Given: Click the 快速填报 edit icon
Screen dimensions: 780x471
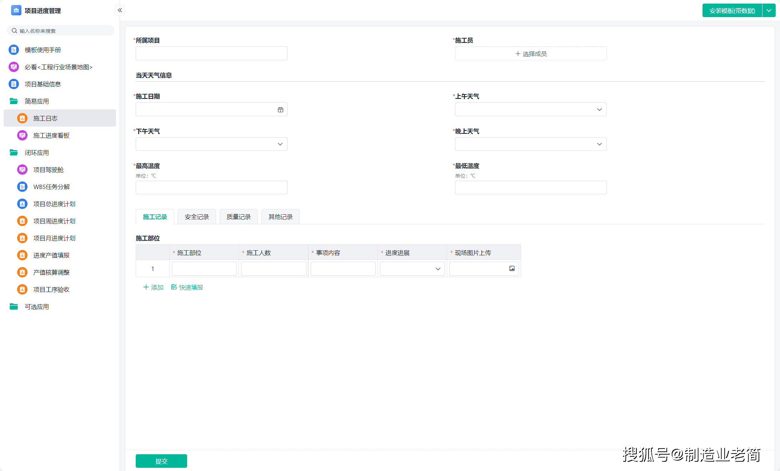Looking at the screenshot, I should pos(174,287).
